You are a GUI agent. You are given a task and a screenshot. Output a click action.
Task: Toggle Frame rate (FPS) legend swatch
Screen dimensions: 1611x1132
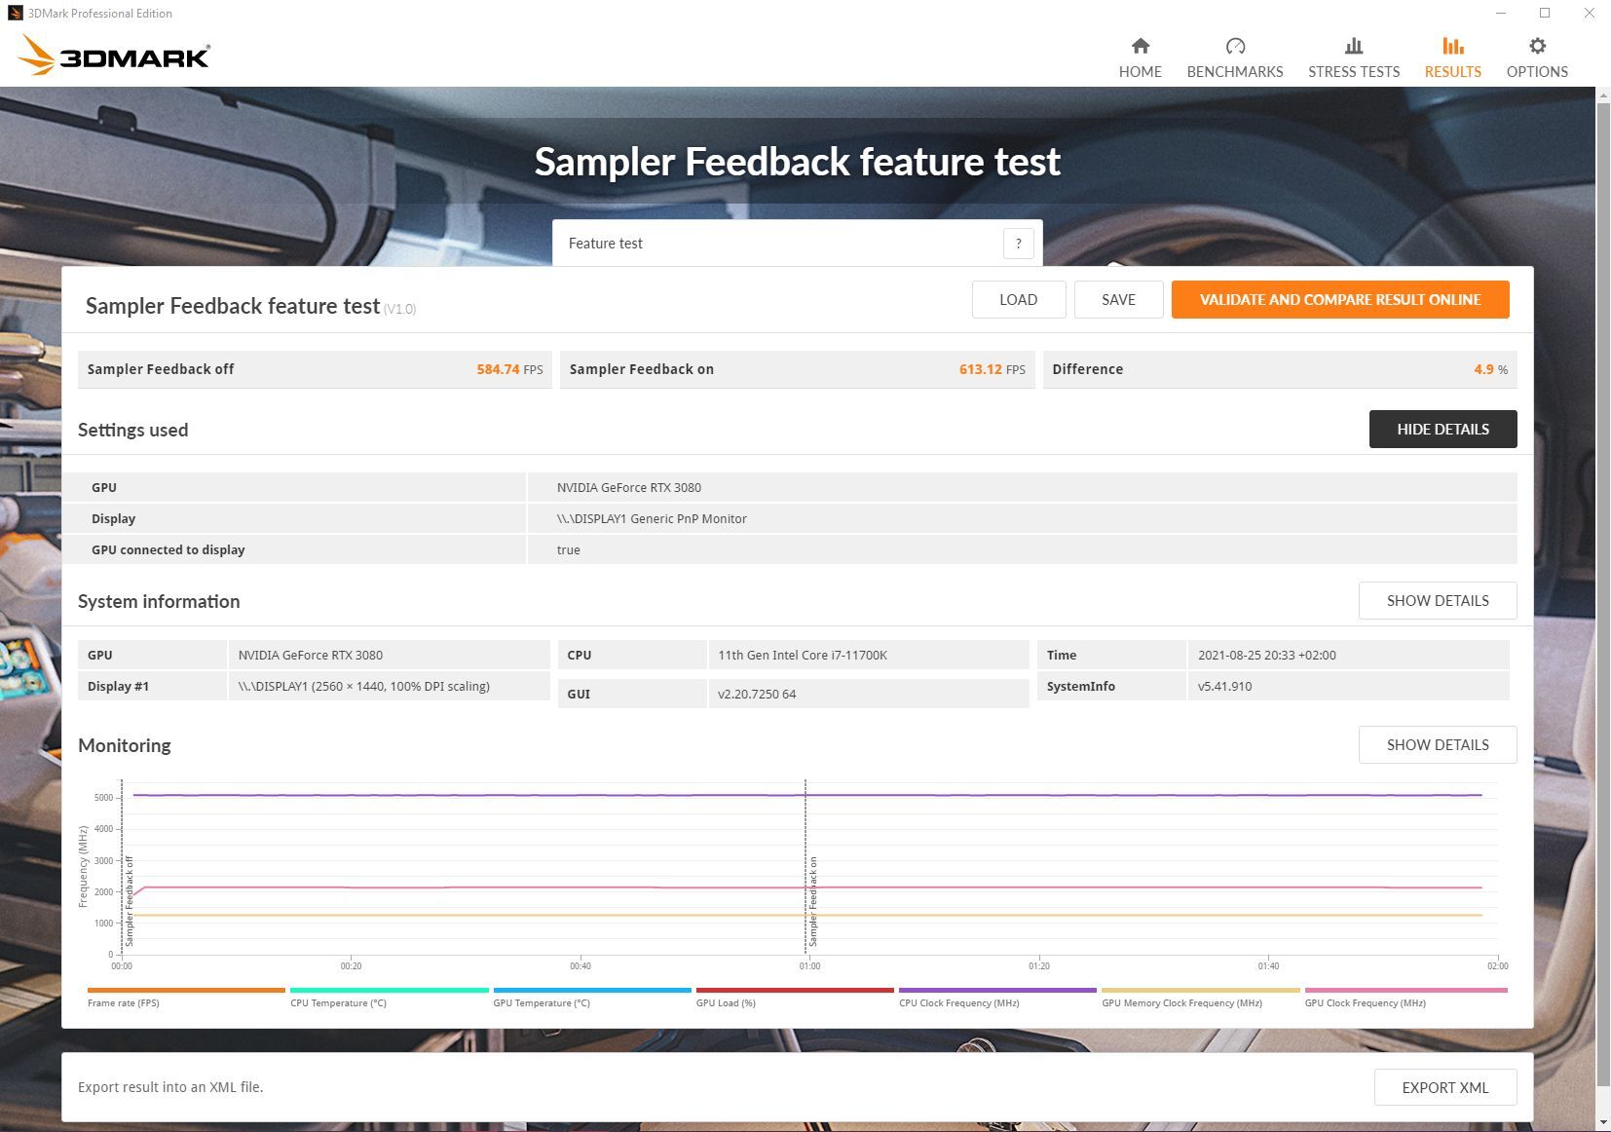coord(186,990)
